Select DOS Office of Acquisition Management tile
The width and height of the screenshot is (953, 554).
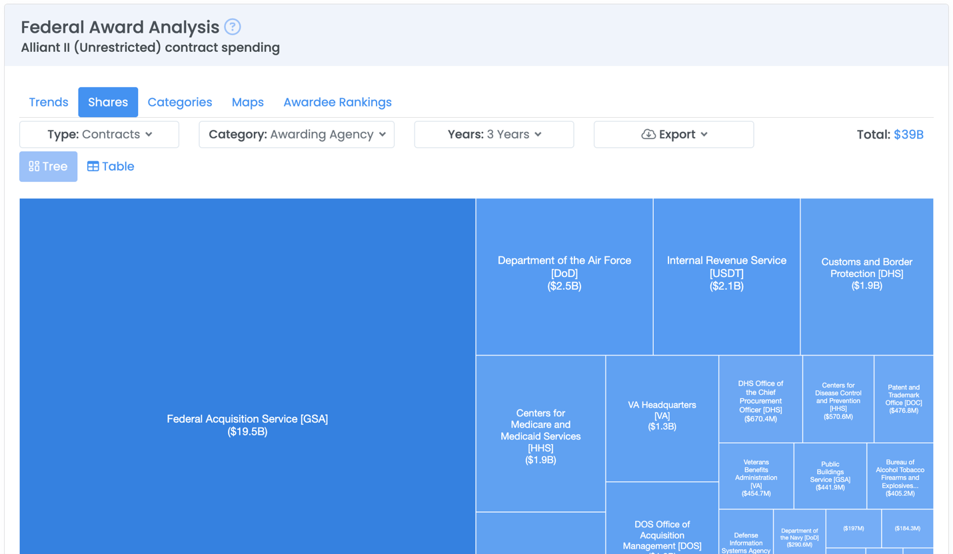coord(662,519)
